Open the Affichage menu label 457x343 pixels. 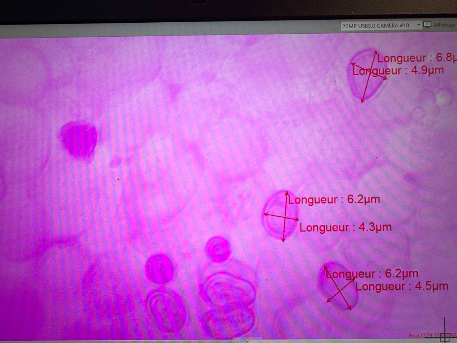click(x=445, y=25)
